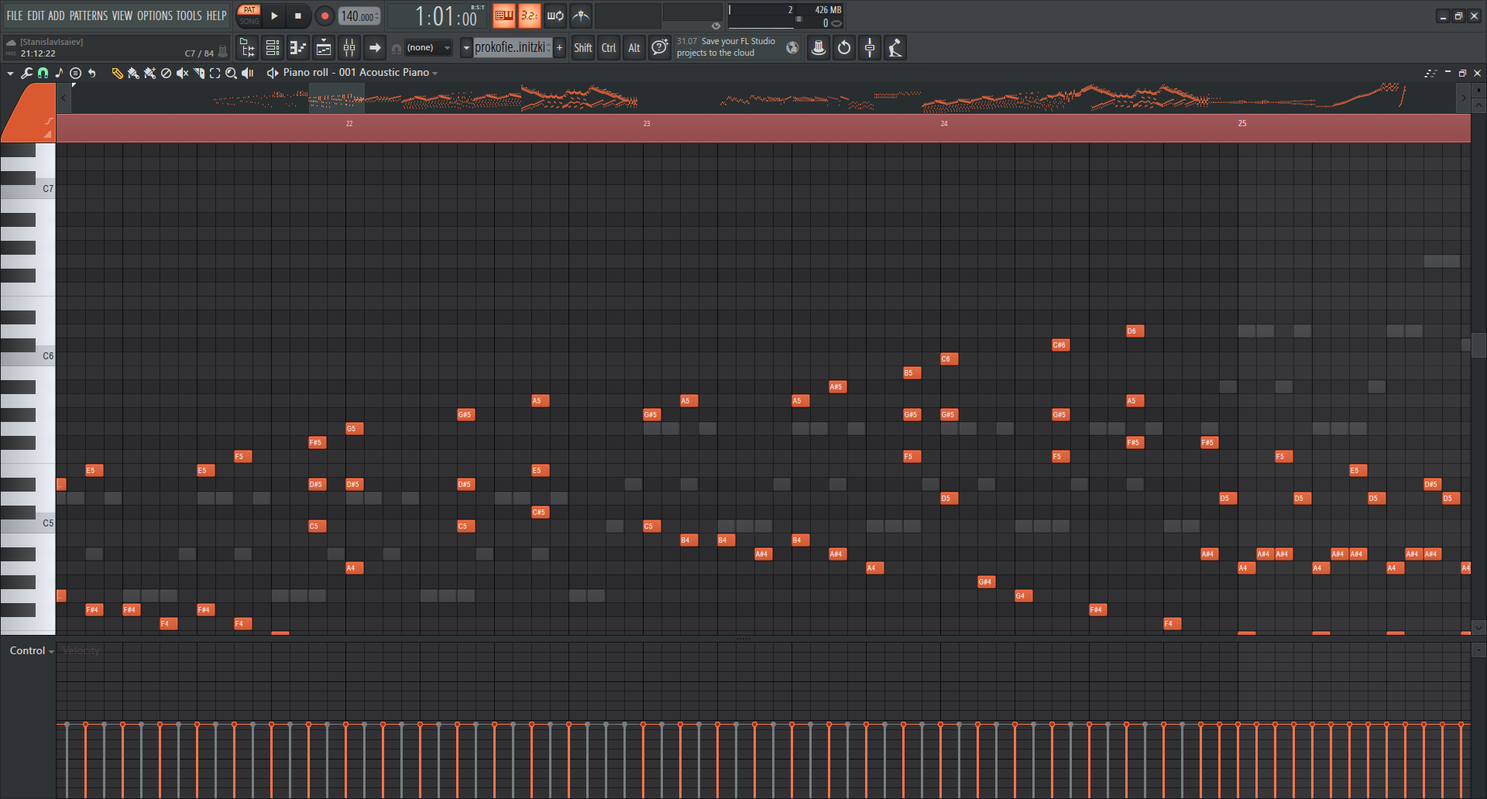
Task: Choose the Select marquee tool
Action: [215, 73]
